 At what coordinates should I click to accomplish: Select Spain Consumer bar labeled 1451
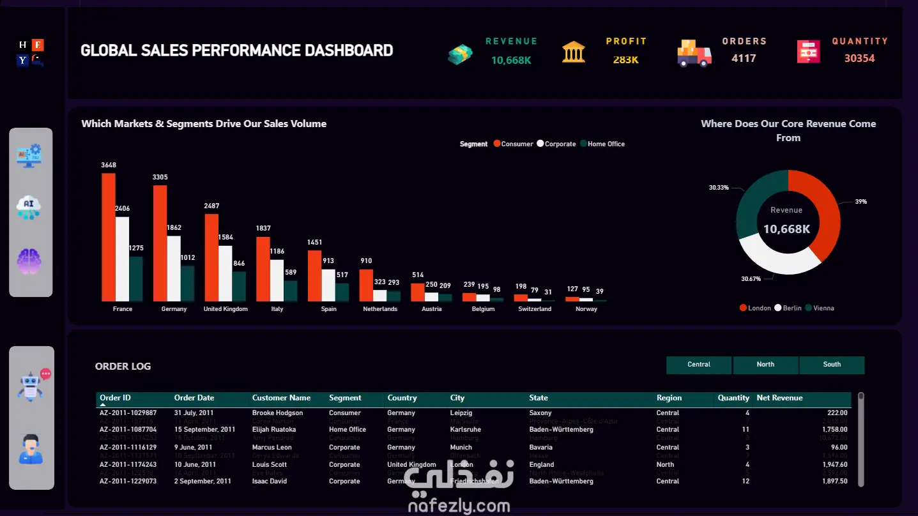coord(314,276)
